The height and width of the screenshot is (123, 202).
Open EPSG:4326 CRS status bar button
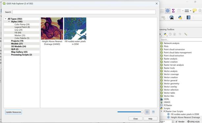193,122
